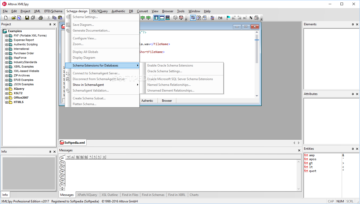The image size is (360, 204).
Task: Click the Reload document icon
Action: tap(19, 18)
